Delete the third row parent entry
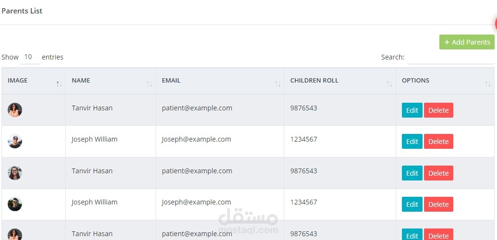Image resolution: width=497 pixels, height=240 pixels. pyautogui.click(x=438, y=173)
